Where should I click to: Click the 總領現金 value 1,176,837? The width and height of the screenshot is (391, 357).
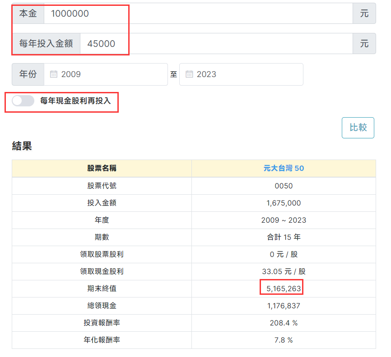tap(284, 306)
